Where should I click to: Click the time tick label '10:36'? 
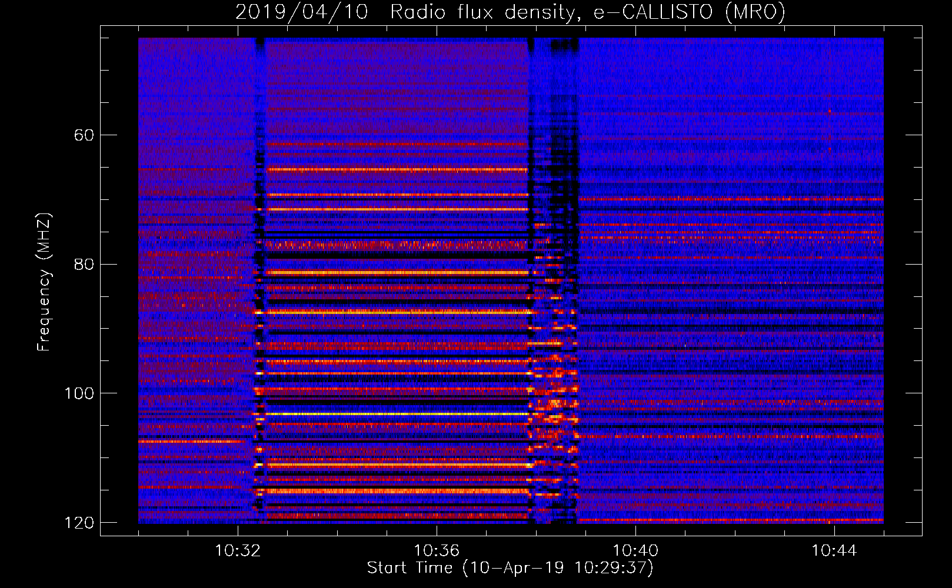[x=437, y=551]
